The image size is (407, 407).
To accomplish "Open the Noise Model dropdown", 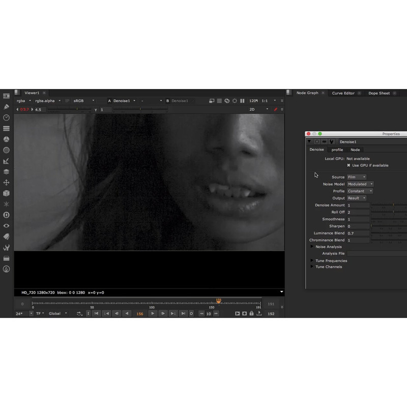I will [360, 184].
